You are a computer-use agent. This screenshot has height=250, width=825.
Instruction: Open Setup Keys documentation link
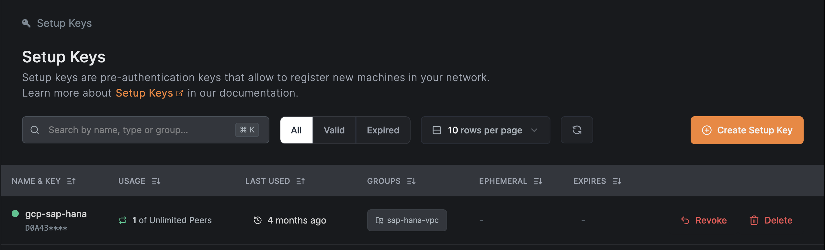click(144, 93)
